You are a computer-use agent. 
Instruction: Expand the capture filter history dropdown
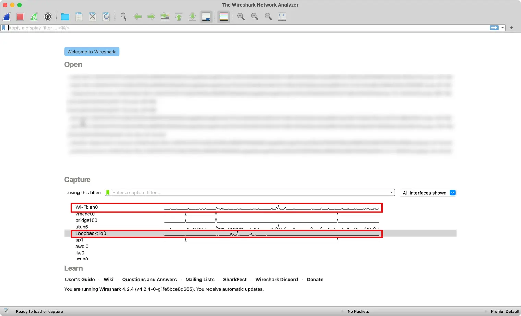(x=392, y=193)
